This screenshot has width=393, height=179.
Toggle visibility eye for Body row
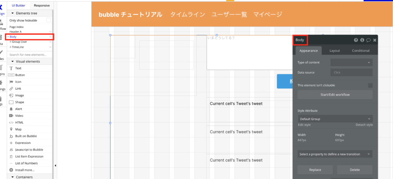point(50,37)
